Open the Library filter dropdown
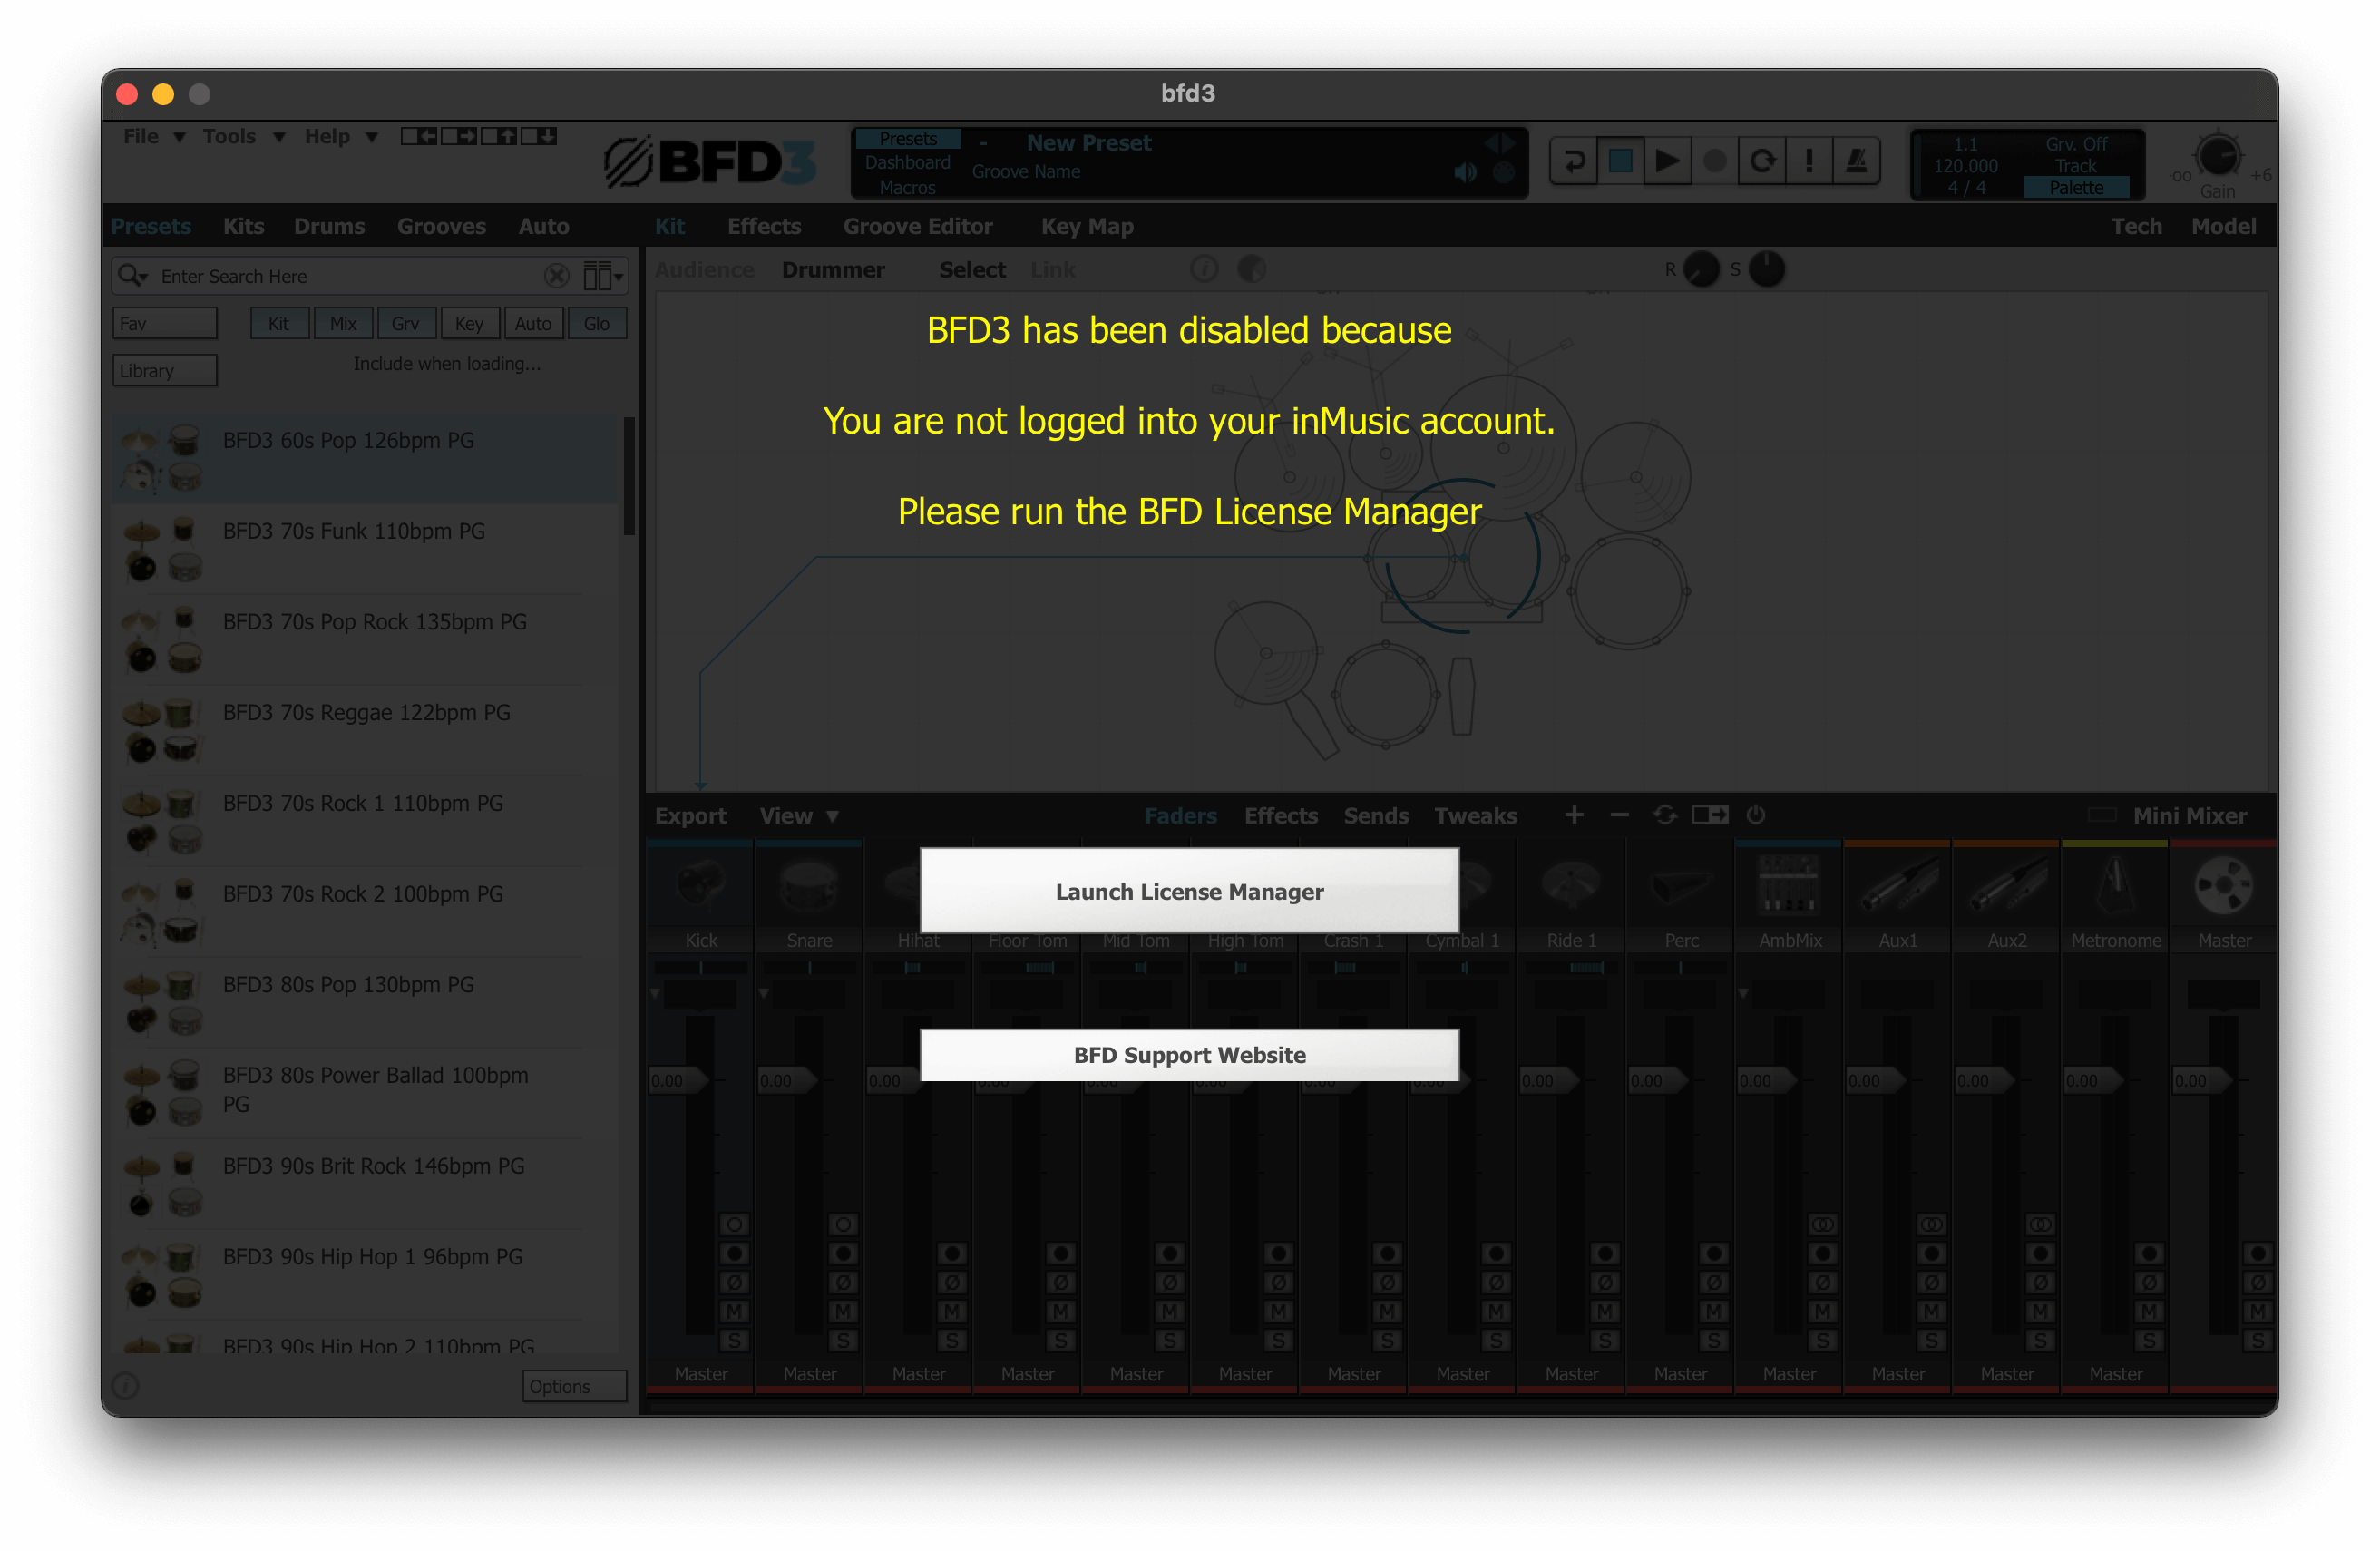 point(165,370)
